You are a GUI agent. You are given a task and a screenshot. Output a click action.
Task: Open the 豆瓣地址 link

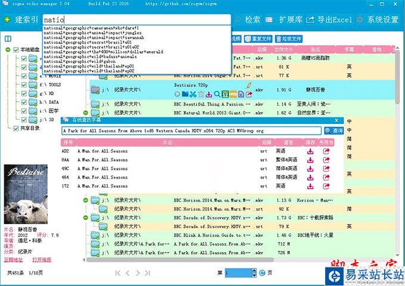(x=14, y=260)
